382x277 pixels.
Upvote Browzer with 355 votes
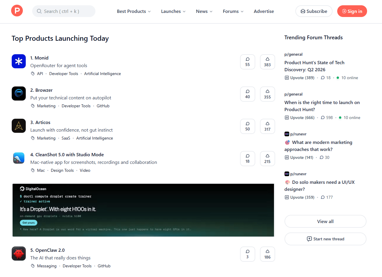tap(268, 94)
